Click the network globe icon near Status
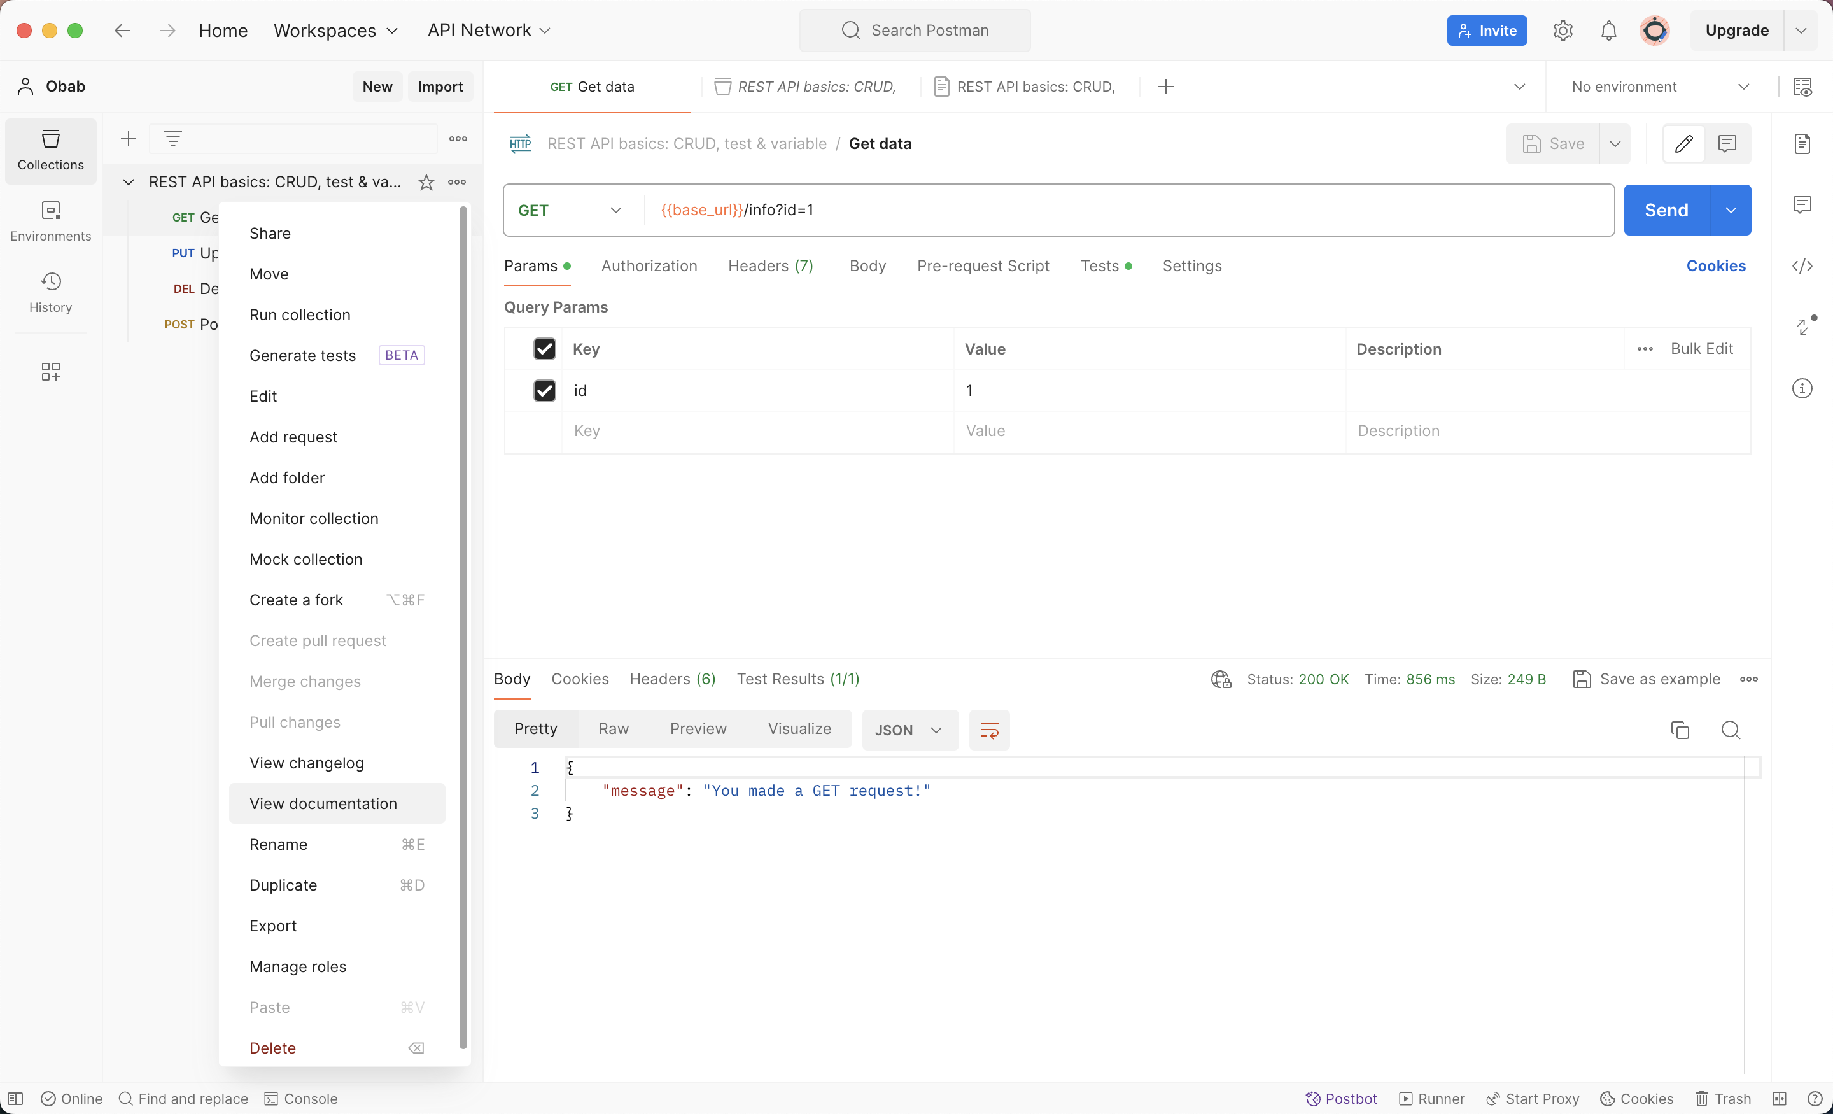Screen dimensions: 1833x1114 point(1221,679)
